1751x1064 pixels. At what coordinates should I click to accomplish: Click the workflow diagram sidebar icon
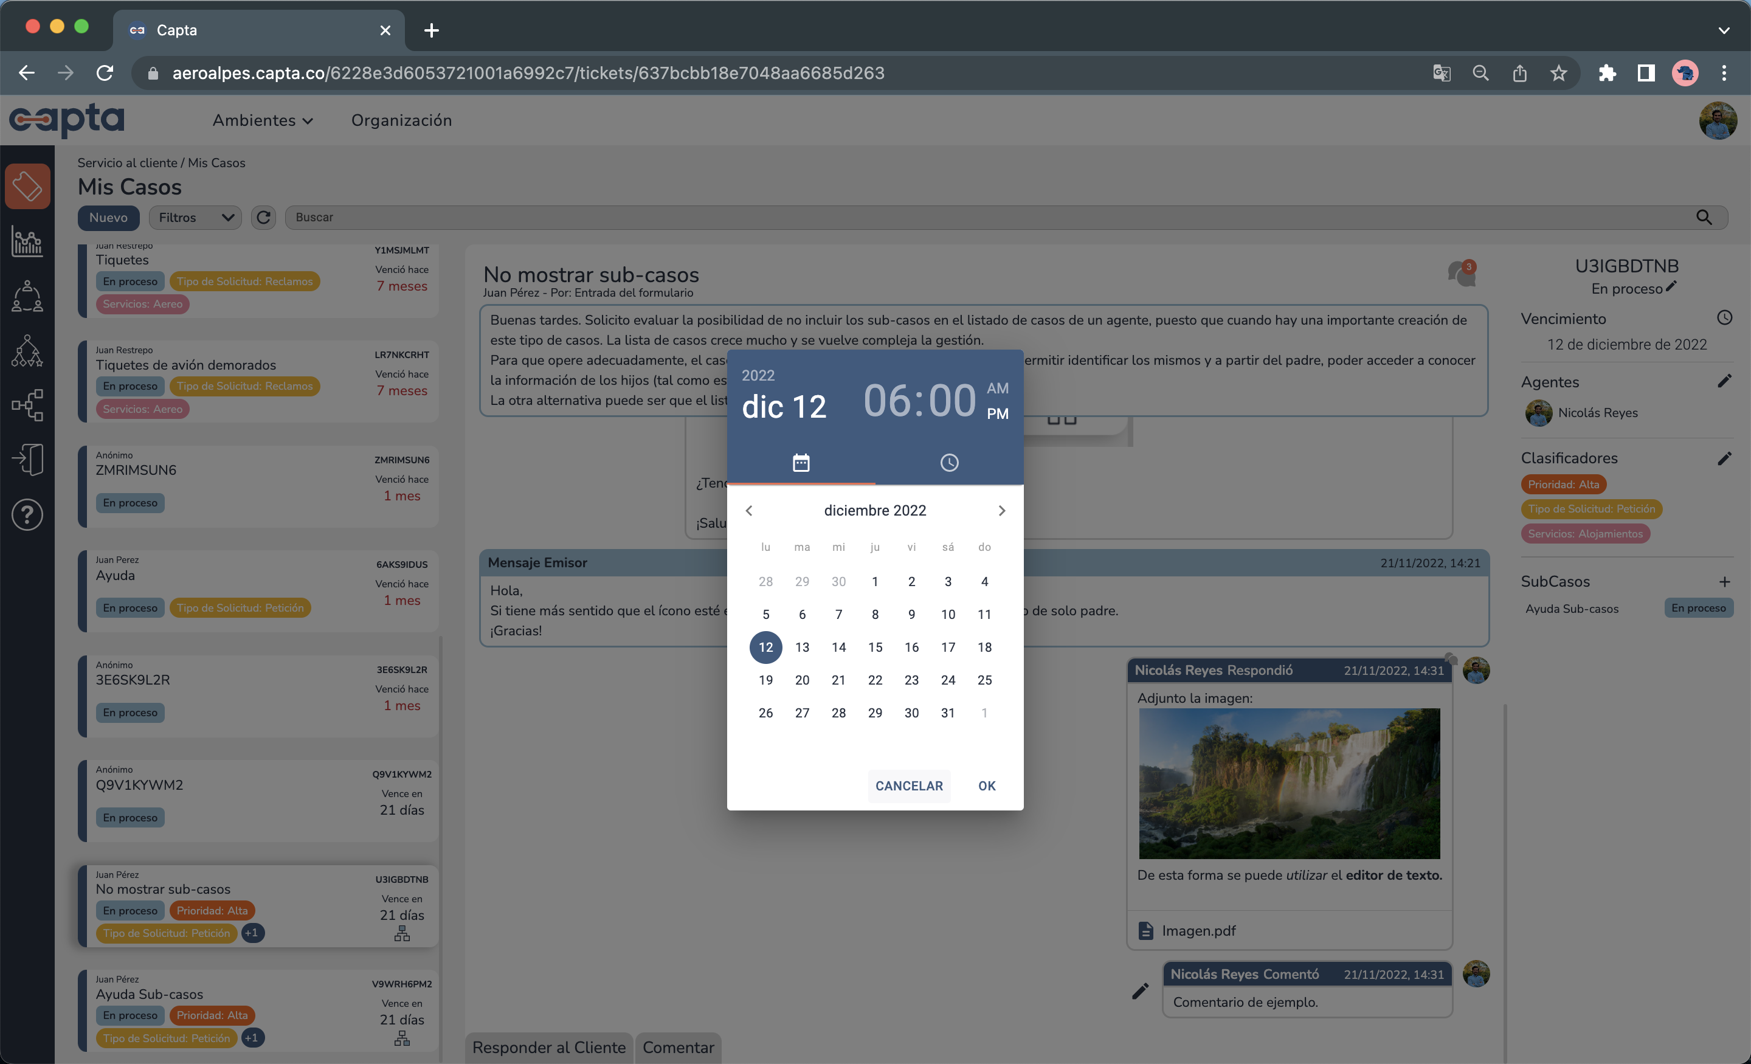point(27,405)
